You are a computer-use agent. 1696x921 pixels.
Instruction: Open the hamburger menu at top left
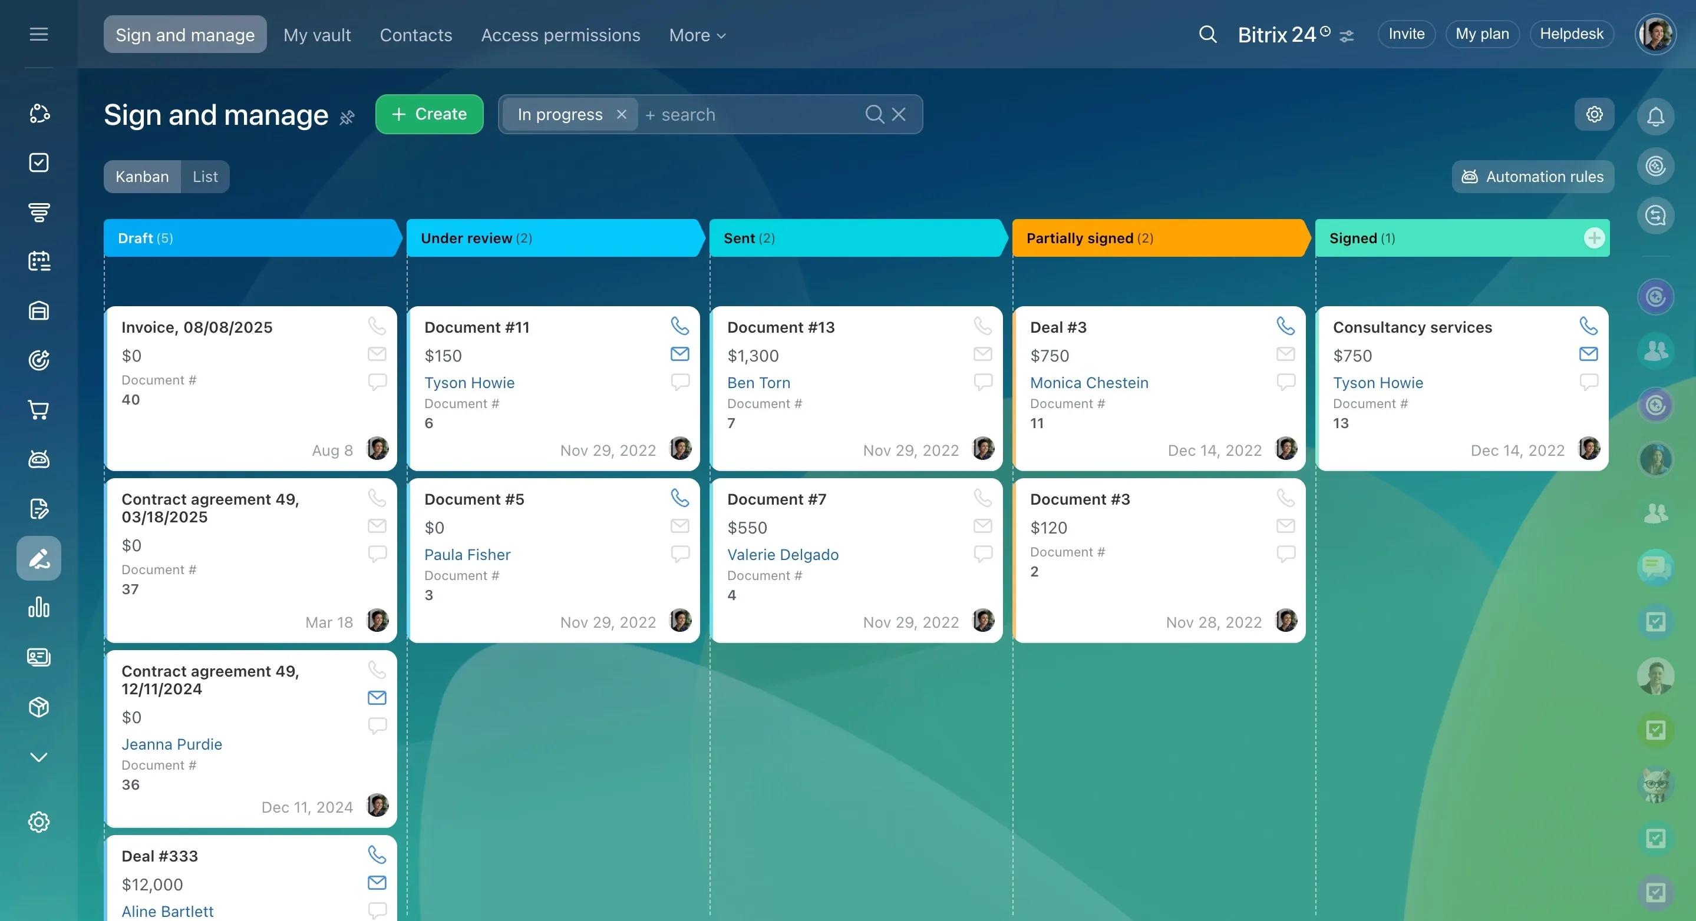click(x=38, y=34)
